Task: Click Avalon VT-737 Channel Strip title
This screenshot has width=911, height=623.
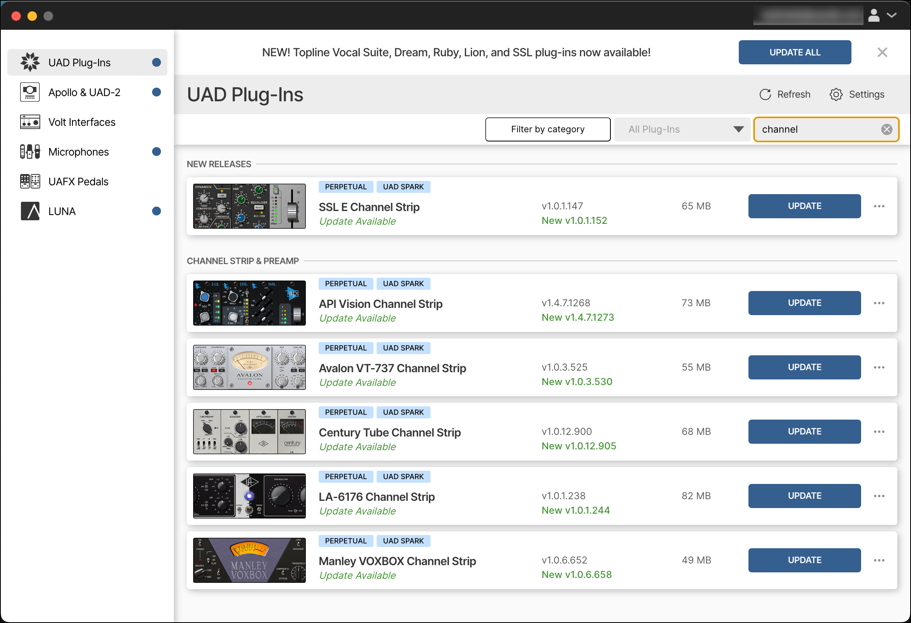Action: 392,368
